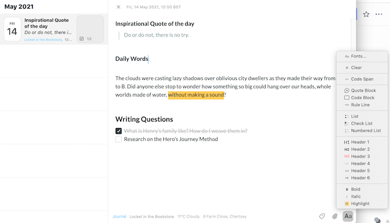Apply Highlight formatting
Screen dimensions: 390x223
click(362, 204)
